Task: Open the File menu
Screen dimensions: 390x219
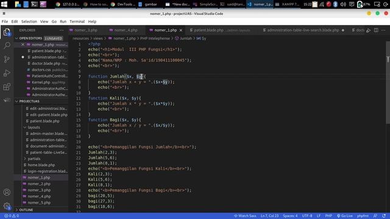Action: click(5, 22)
